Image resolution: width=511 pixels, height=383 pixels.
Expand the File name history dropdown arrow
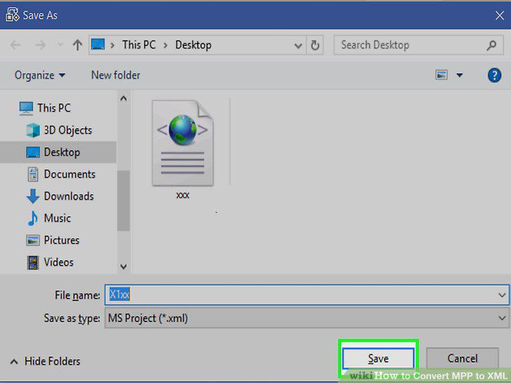[502, 295]
